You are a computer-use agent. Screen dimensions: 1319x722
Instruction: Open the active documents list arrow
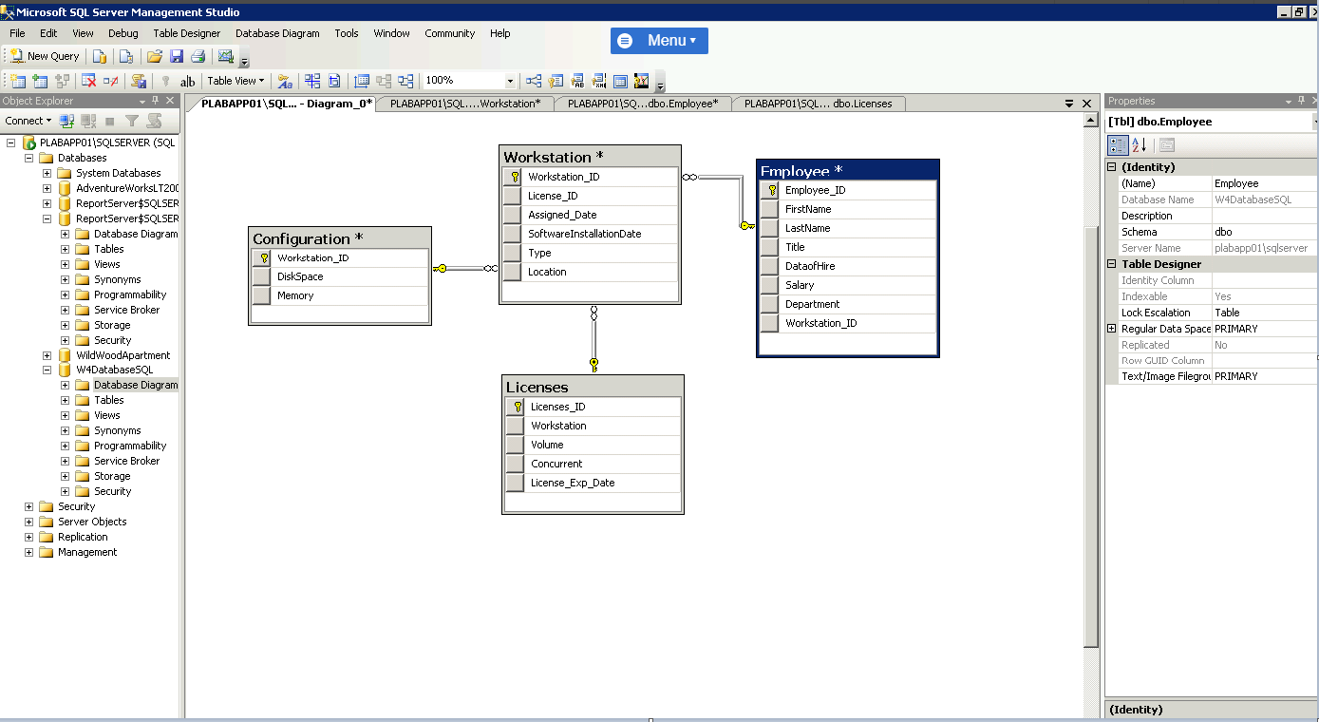pyautogui.click(x=1069, y=103)
